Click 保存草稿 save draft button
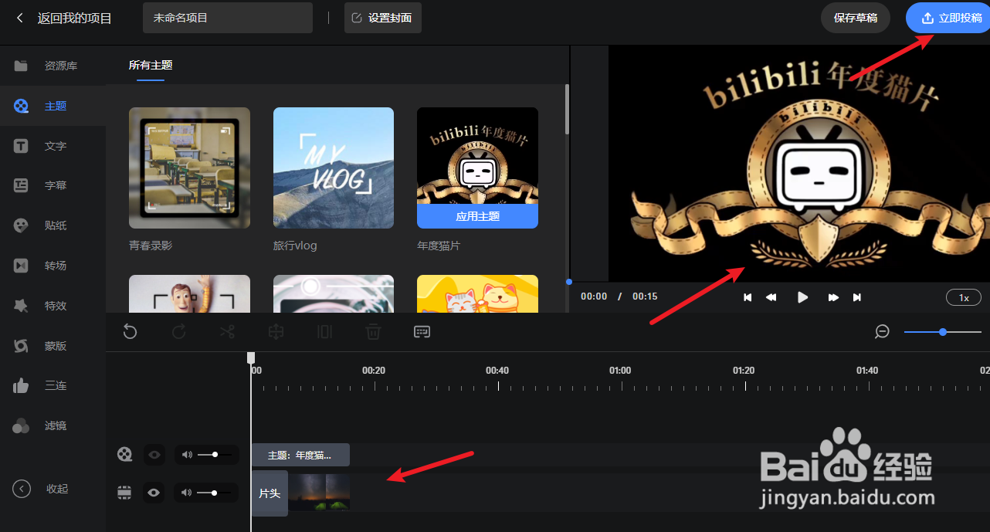 coord(856,18)
